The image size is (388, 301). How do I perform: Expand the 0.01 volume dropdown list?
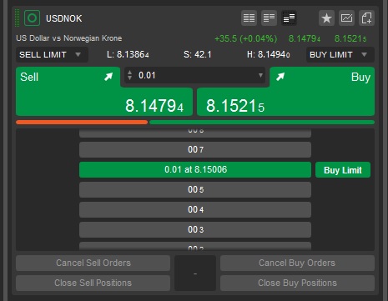point(260,75)
